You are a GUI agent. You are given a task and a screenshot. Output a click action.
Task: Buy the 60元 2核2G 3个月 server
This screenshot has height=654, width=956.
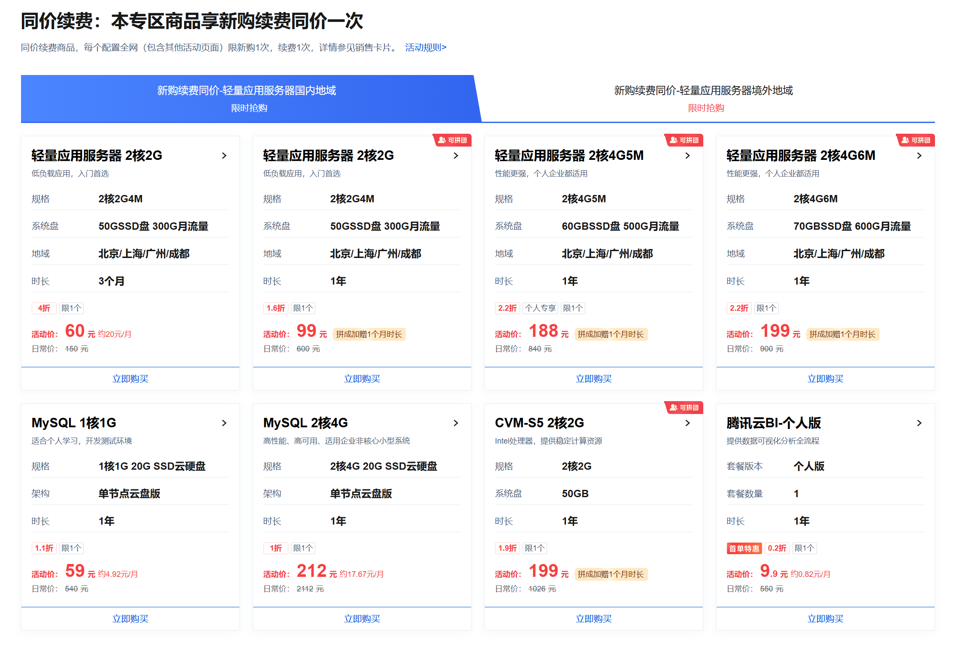130,379
